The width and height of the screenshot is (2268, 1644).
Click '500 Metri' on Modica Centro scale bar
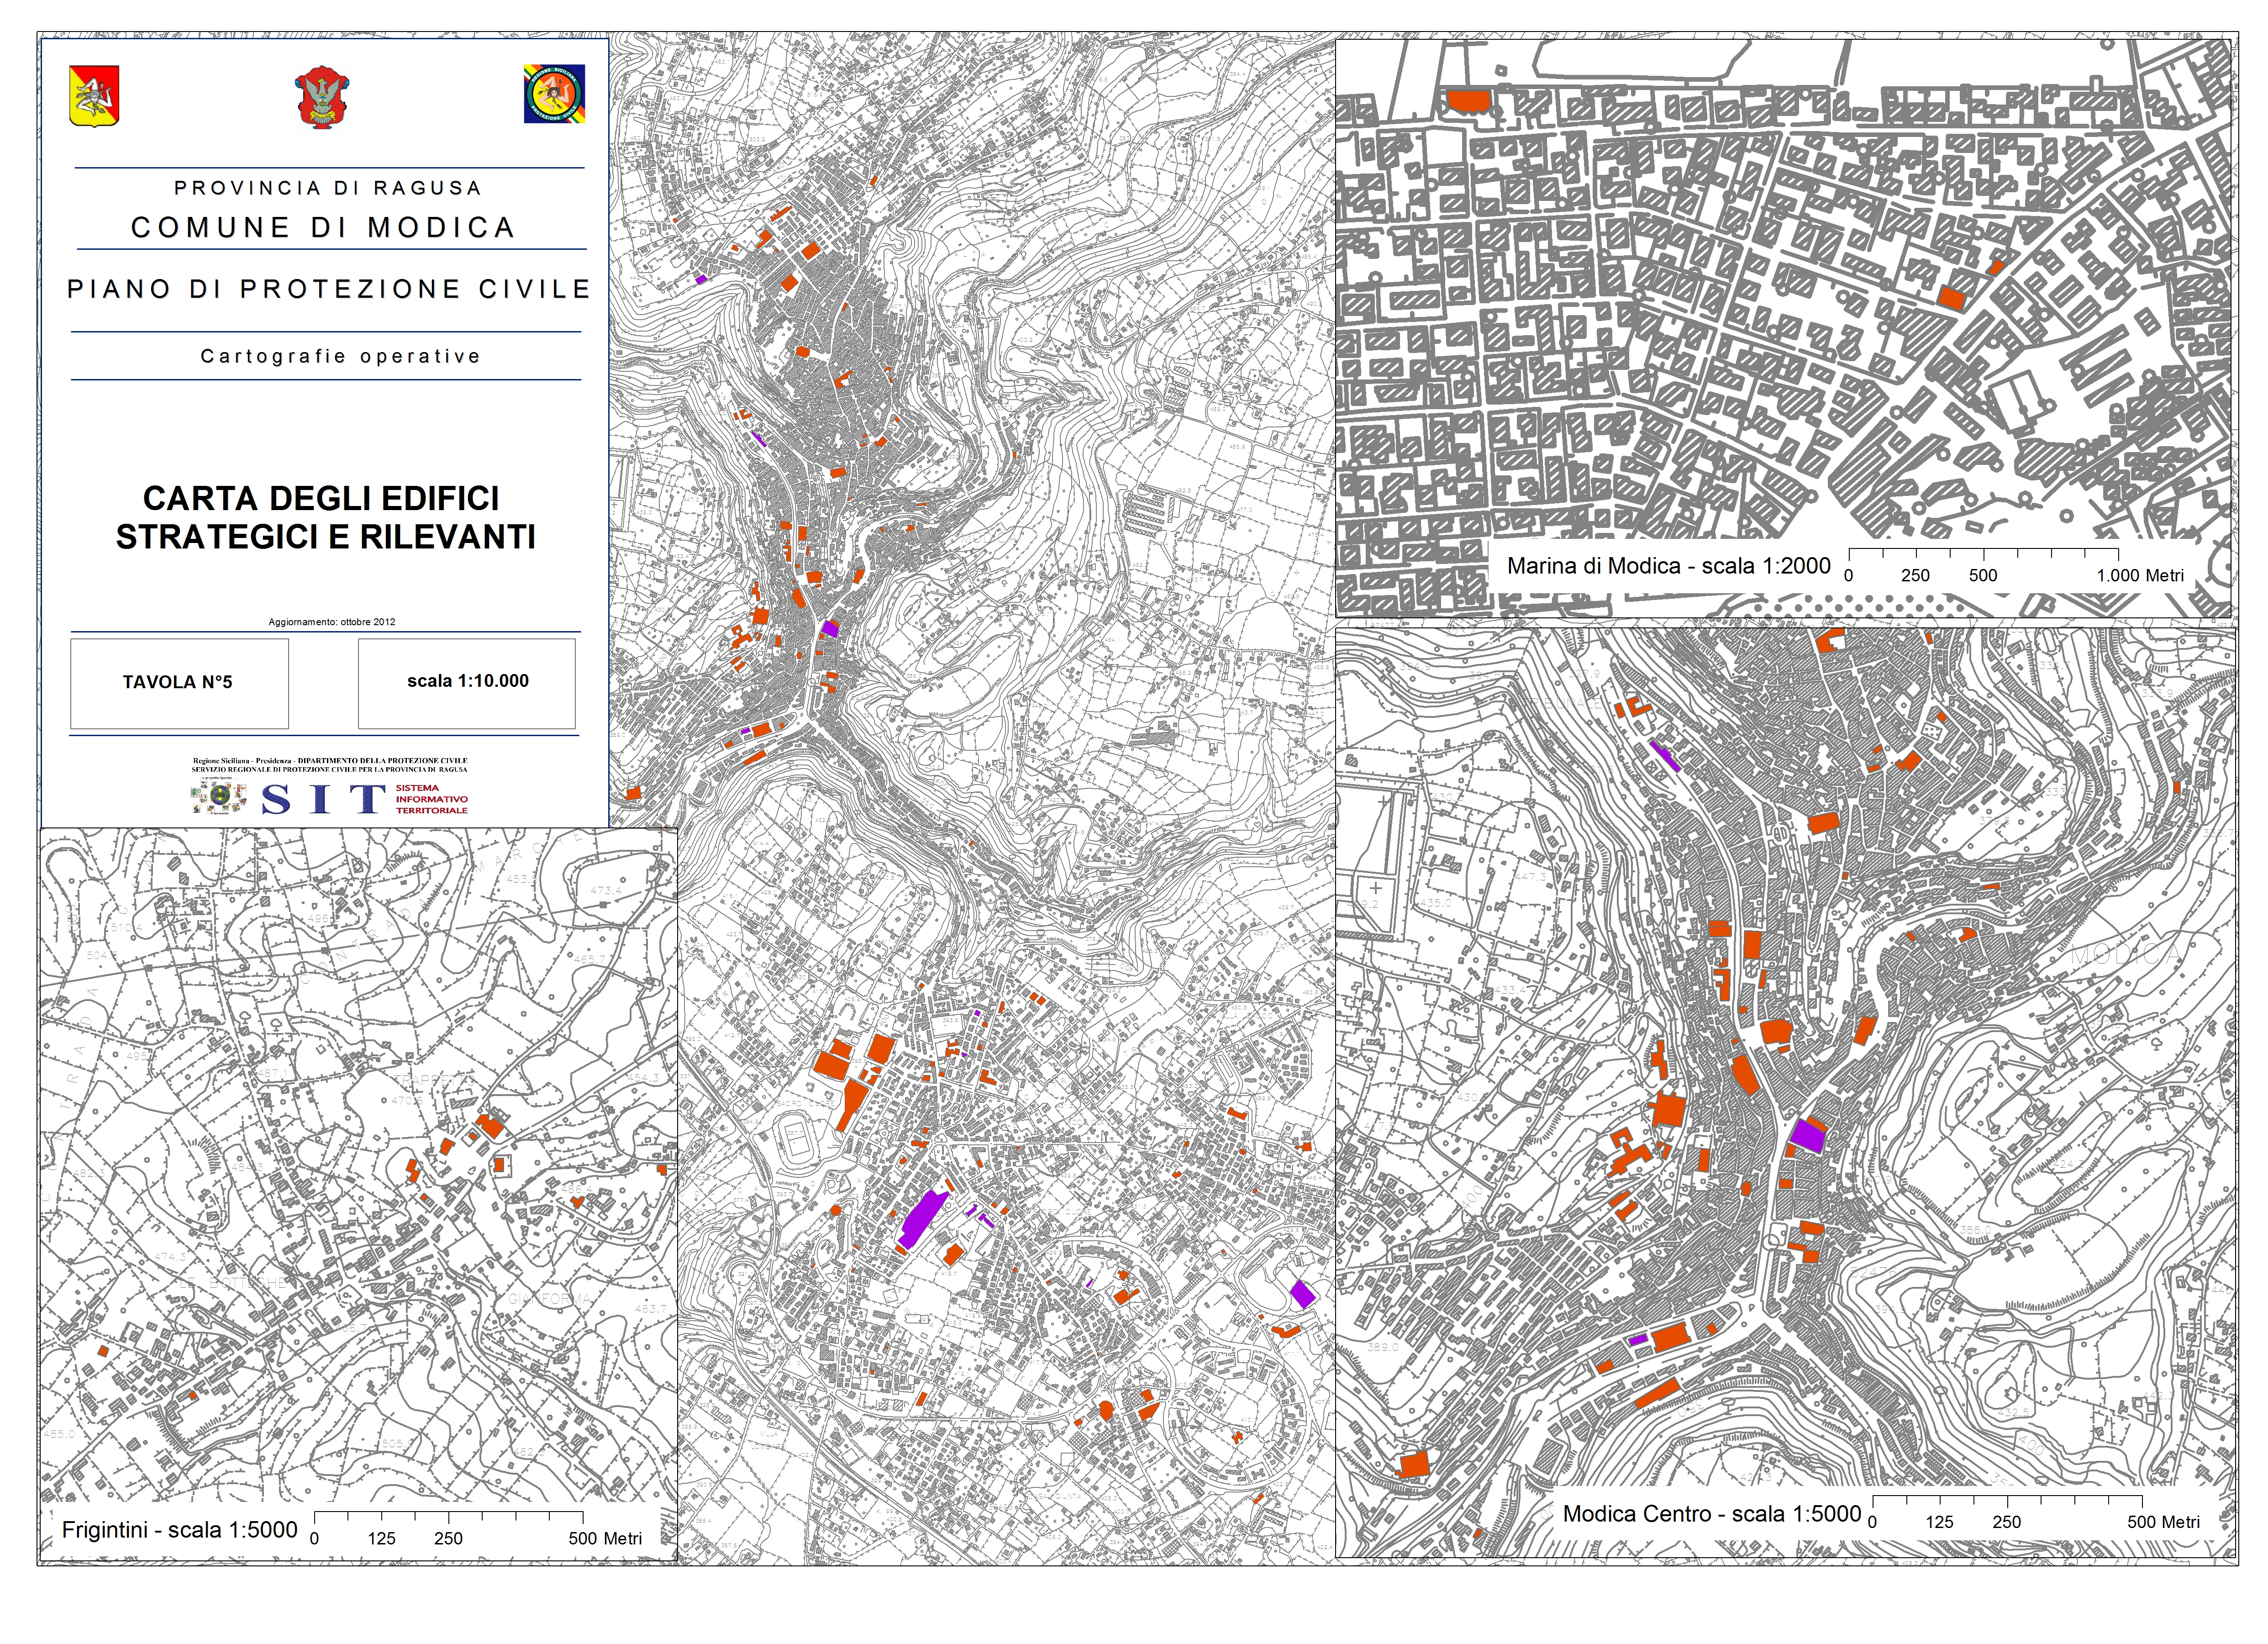click(2164, 1522)
